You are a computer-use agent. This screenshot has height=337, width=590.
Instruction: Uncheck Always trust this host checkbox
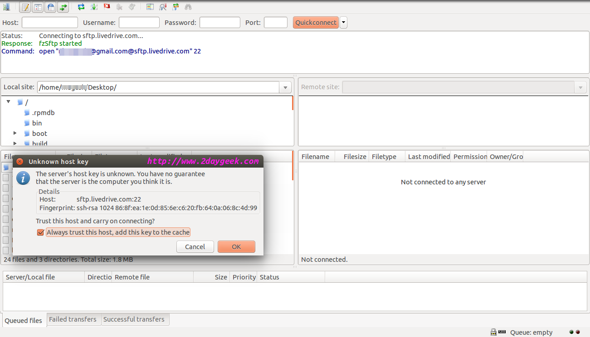[x=41, y=232]
